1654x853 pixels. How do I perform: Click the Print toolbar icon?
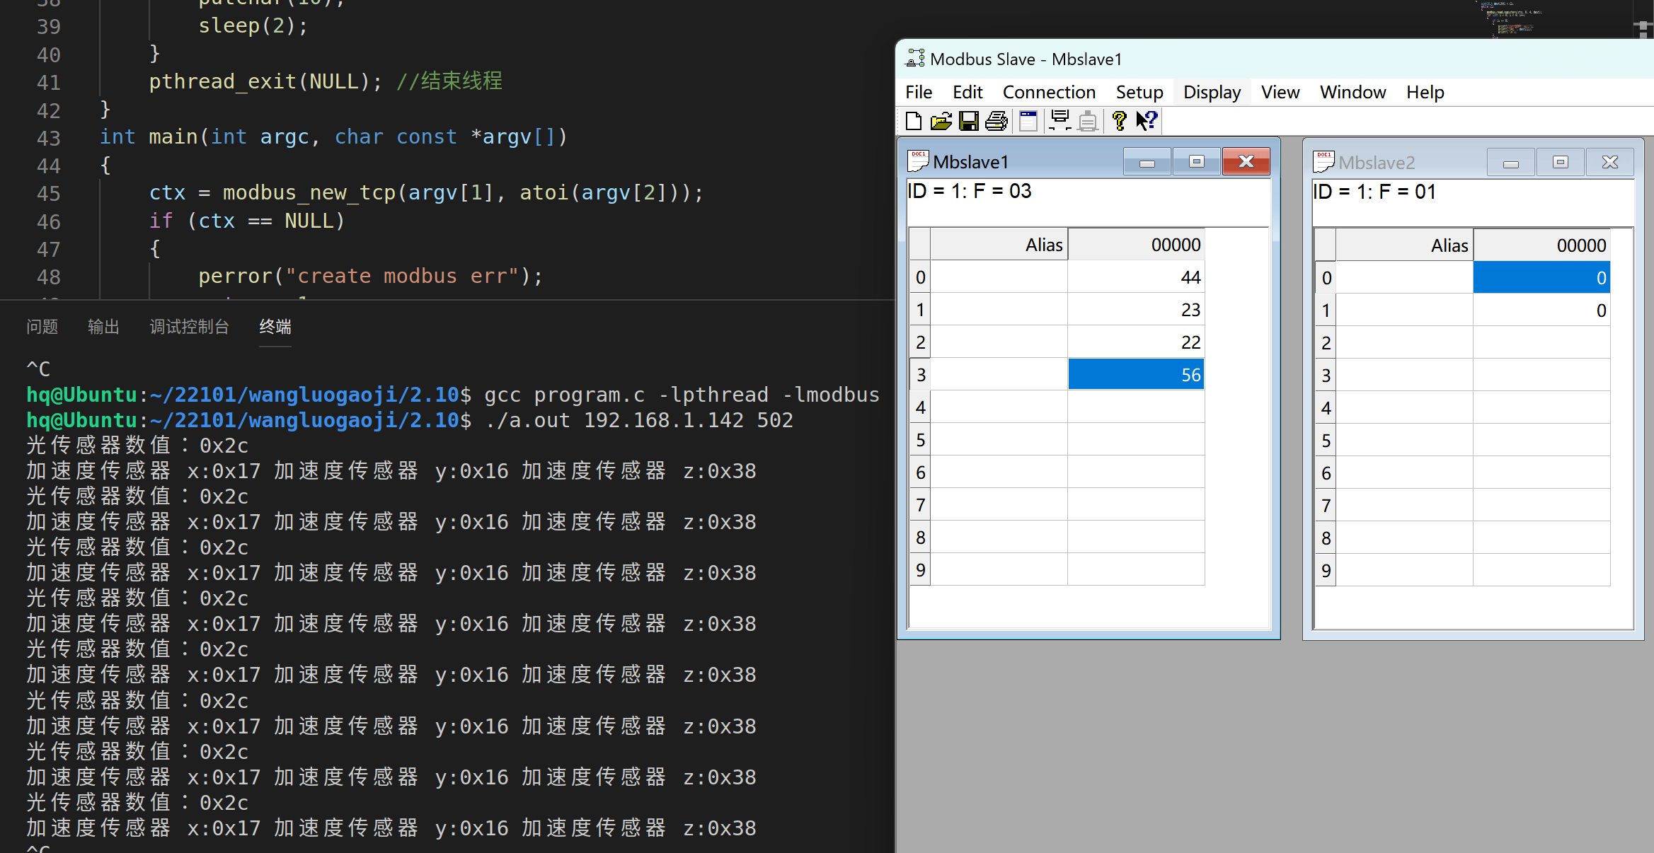pyautogui.click(x=997, y=122)
